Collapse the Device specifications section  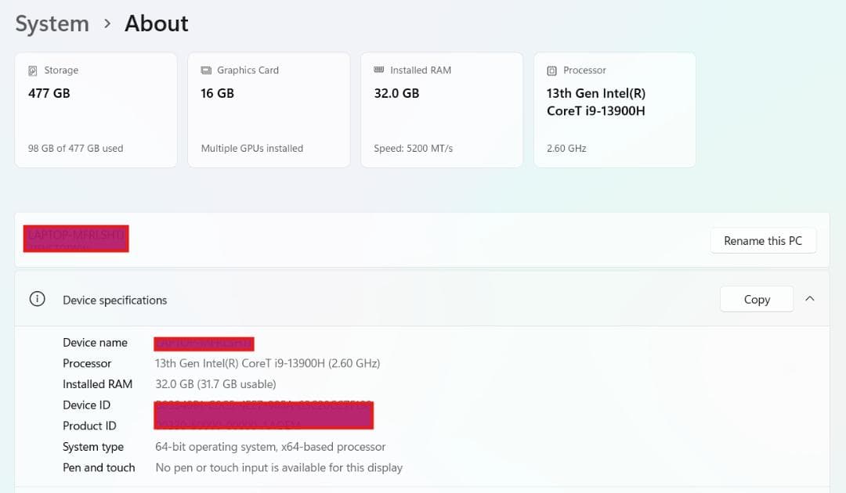tap(810, 299)
